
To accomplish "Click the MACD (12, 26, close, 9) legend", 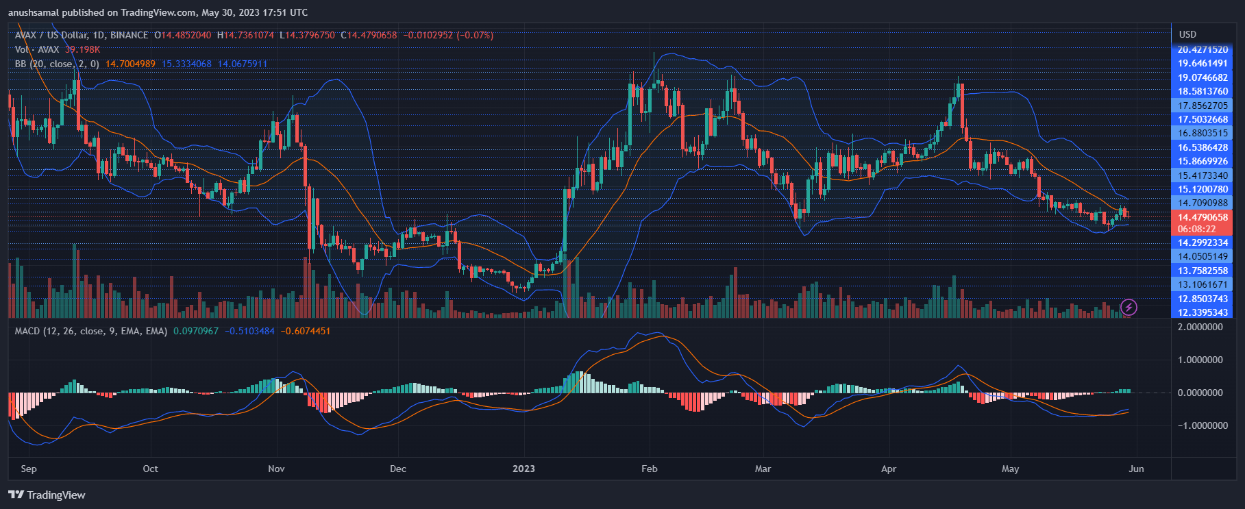I will tap(90, 331).
